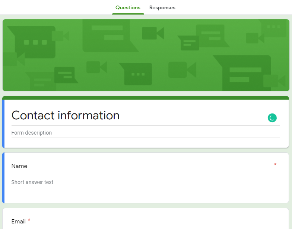Switch to the Responses tab
The width and height of the screenshot is (292, 229).
click(162, 8)
